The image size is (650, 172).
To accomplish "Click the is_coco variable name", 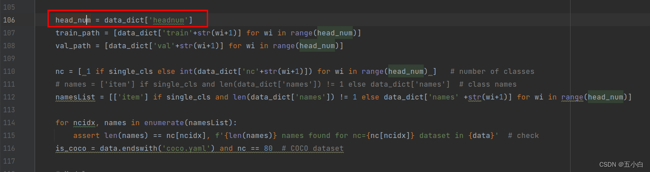I will coord(71,148).
